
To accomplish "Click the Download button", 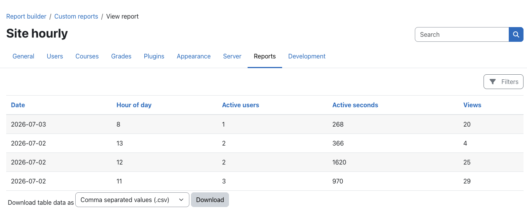I will click(x=210, y=200).
